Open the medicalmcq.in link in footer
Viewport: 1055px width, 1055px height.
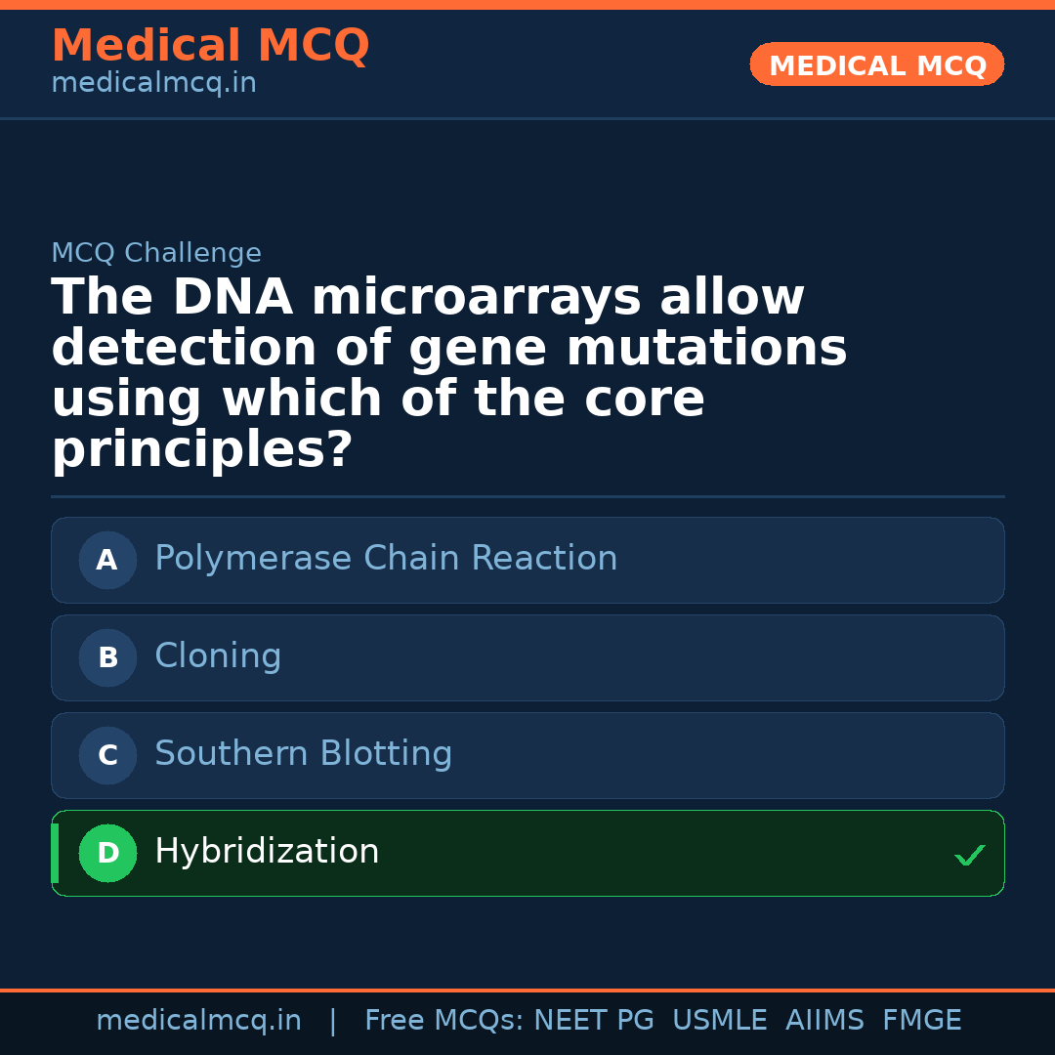[198, 1021]
